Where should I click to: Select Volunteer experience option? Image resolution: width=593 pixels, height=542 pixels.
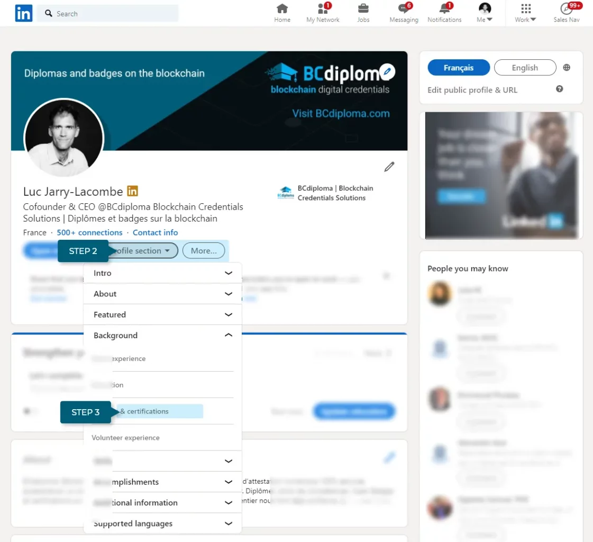coord(125,438)
